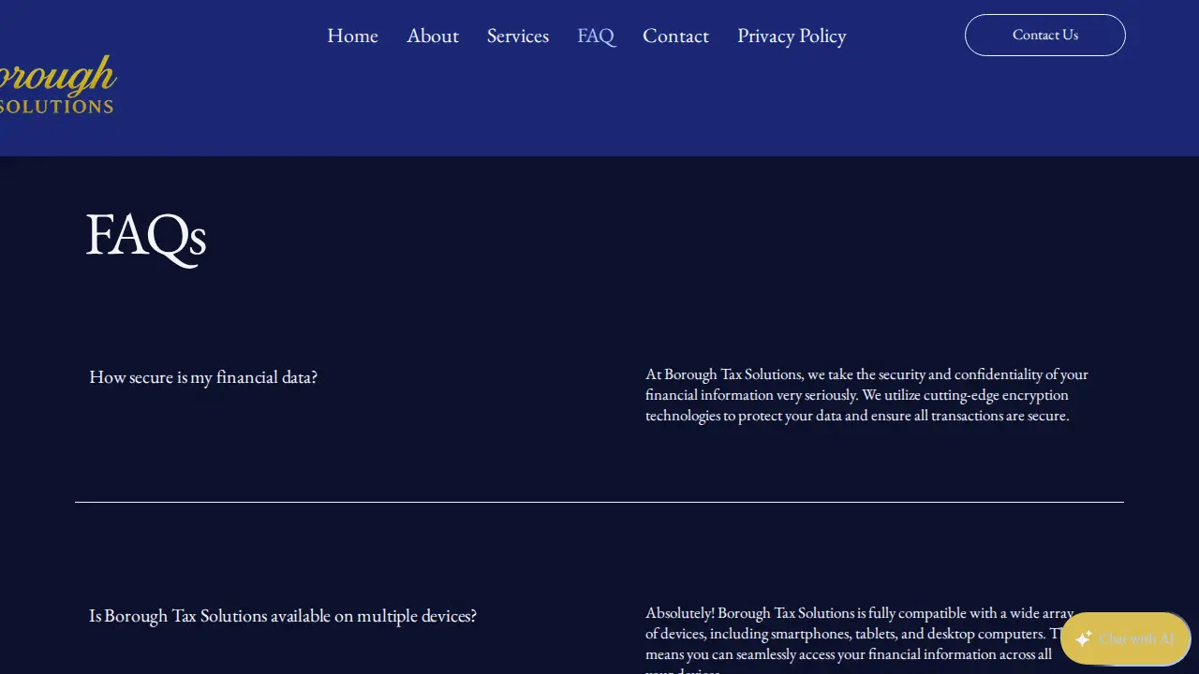Click the sparkle icon in chat button
This screenshot has width=1199, height=674.
pos(1084,638)
